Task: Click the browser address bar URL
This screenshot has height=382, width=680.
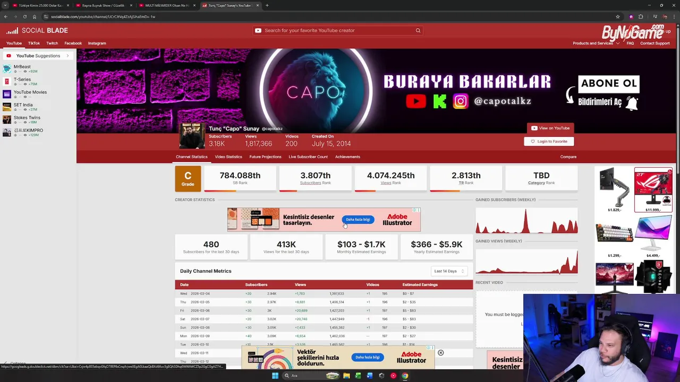Action: click(103, 16)
